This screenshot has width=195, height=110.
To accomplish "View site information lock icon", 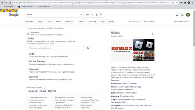I will 14,3.
